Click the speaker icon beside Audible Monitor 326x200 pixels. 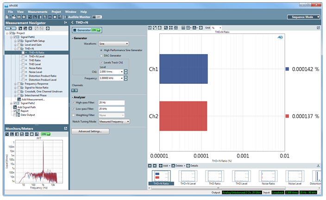(x=65, y=17)
